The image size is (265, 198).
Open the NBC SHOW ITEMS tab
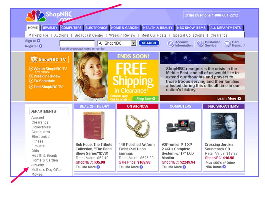point(191,28)
